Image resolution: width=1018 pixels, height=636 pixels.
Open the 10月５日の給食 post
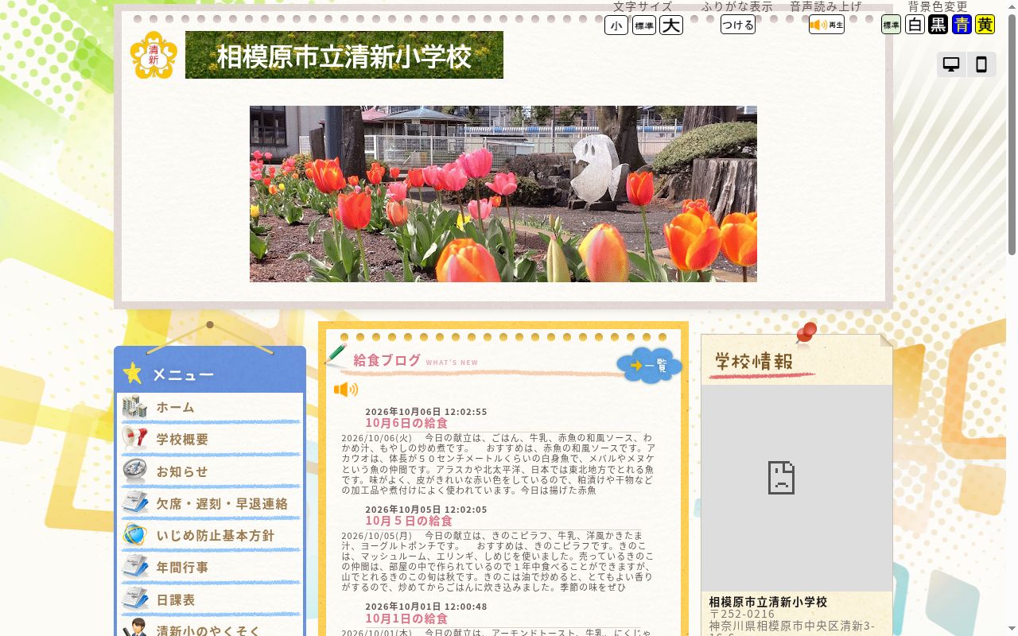[409, 521]
